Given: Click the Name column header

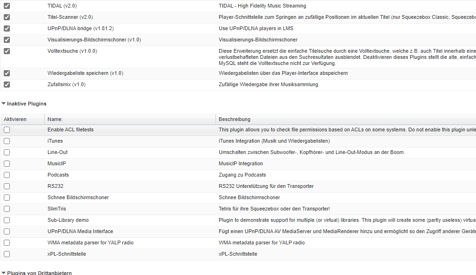Looking at the screenshot, I should pyautogui.click(x=55, y=120).
